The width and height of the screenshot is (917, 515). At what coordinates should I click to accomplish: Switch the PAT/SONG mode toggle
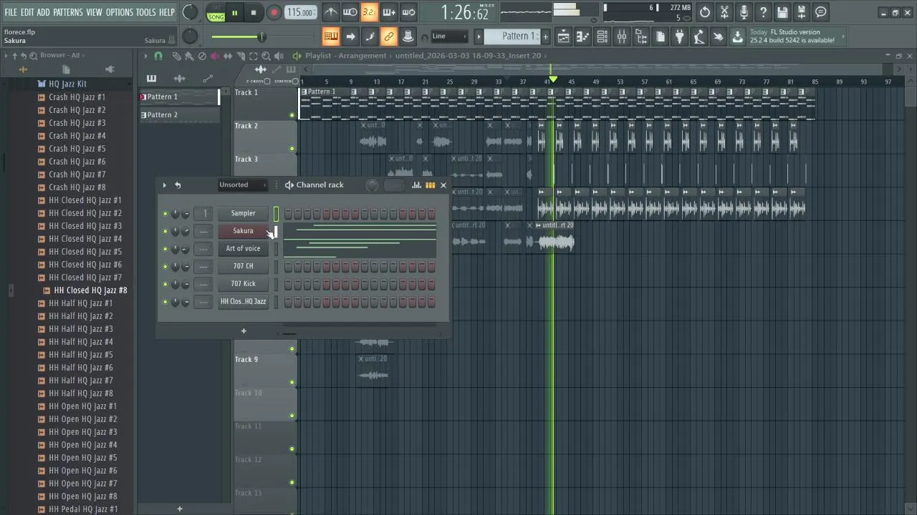click(216, 13)
